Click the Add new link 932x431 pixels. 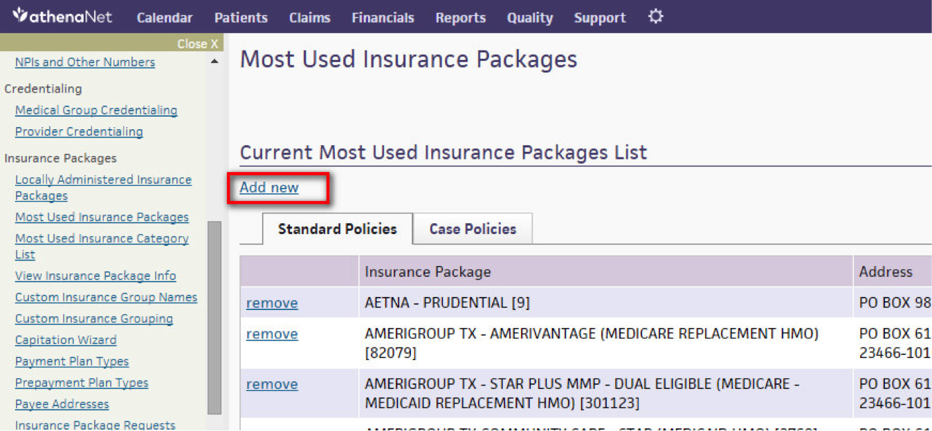click(269, 187)
